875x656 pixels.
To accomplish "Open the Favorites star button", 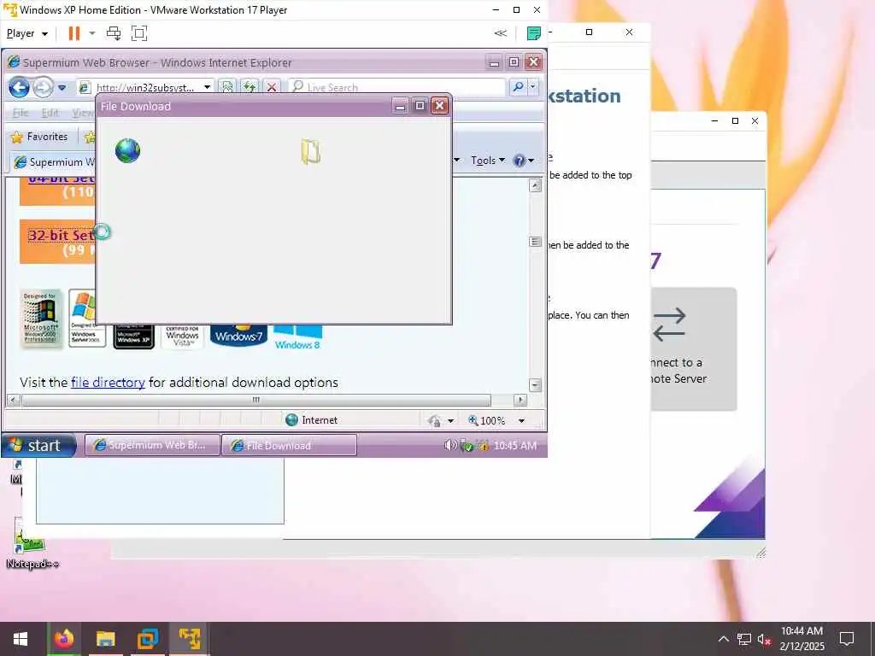I will click(39, 137).
